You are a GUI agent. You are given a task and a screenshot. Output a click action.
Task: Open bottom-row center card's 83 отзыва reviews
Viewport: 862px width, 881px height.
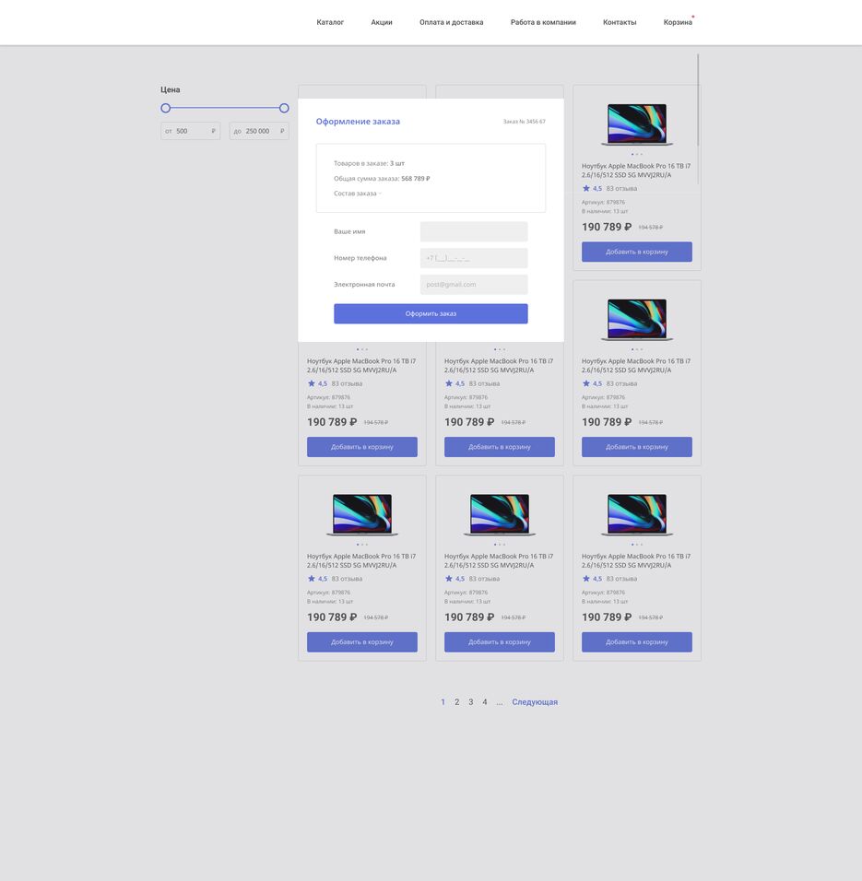pyautogui.click(x=484, y=579)
